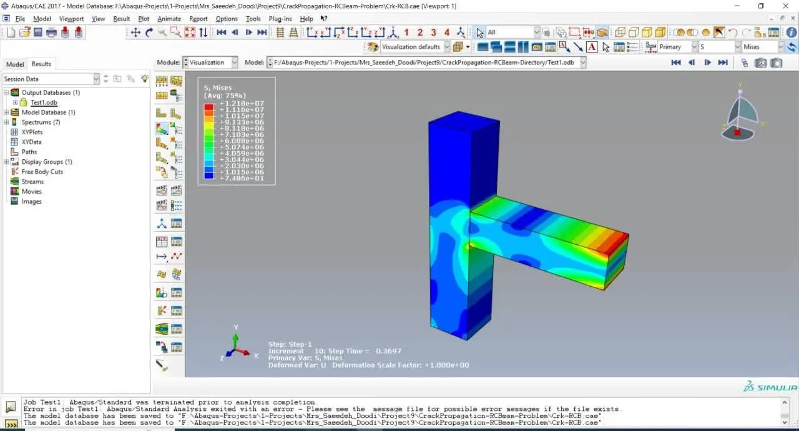The image size is (799, 431).
Task: Toggle the selection arrow tool beside All
Action: [479, 32]
